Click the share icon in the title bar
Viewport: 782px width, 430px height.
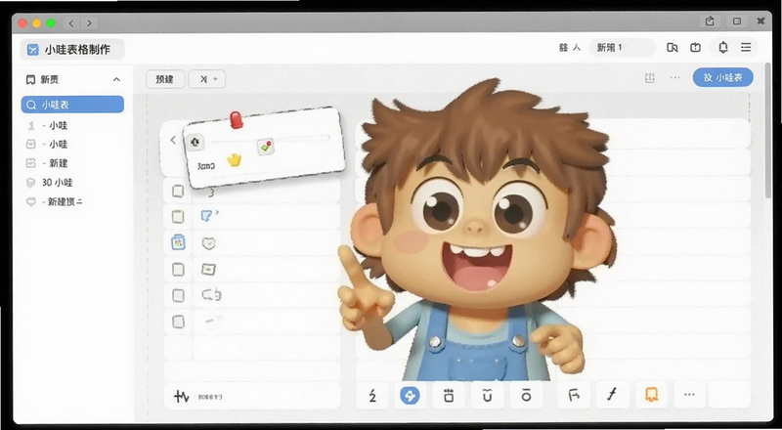[x=710, y=21]
